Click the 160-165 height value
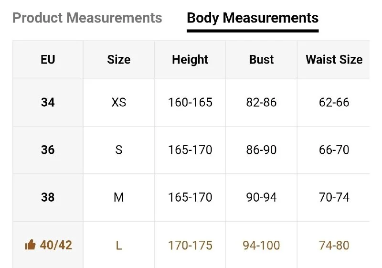Image resolution: width=382 pixels, height=268 pixels. tap(190, 102)
